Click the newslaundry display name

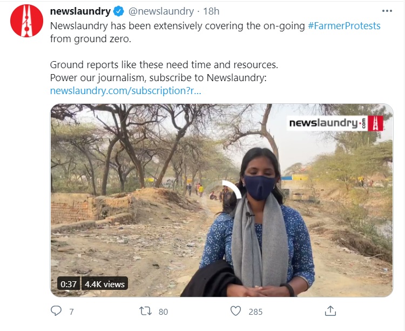point(80,11)
